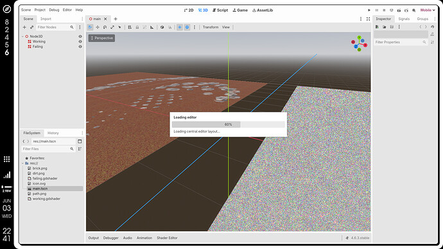Switch to the Import tab
The image size is (443, 249).
[x=46, y=19]
